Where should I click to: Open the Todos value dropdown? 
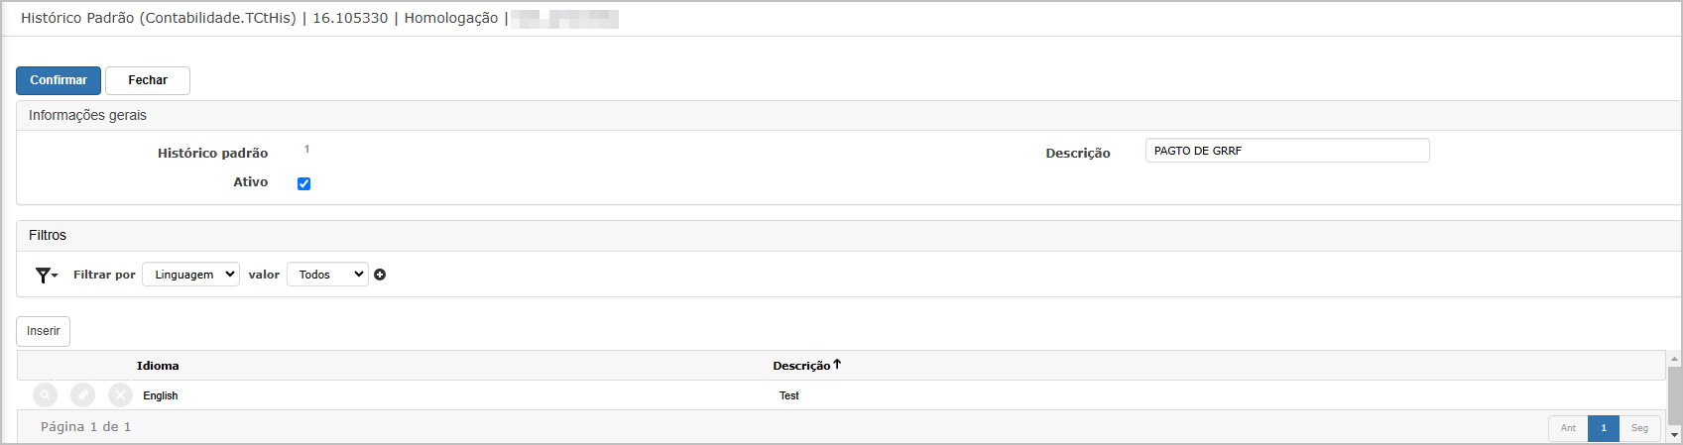coord(327,275)
